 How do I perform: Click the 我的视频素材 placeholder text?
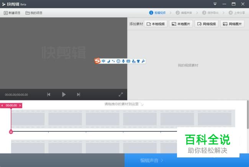point(188,65)
